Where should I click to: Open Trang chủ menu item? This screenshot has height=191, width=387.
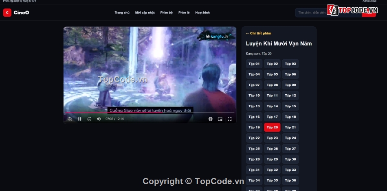pyautogui.click(x=122, y=13)
